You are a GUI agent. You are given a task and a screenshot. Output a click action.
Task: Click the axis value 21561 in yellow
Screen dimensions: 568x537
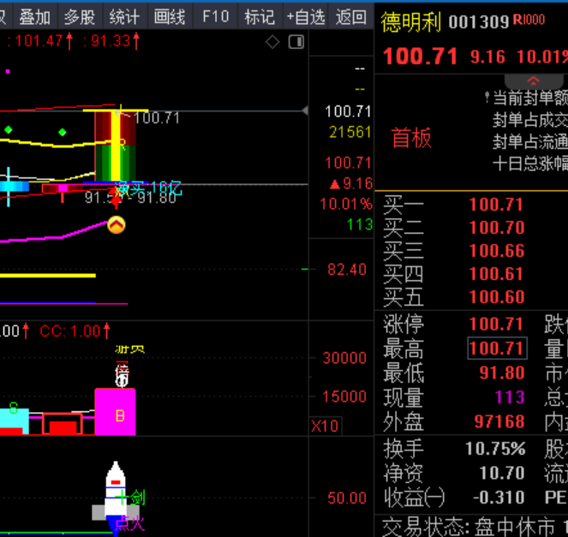(350, 132)
